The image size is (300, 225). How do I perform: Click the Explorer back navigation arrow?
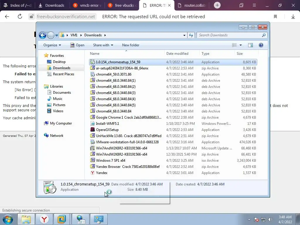(42, 35)
